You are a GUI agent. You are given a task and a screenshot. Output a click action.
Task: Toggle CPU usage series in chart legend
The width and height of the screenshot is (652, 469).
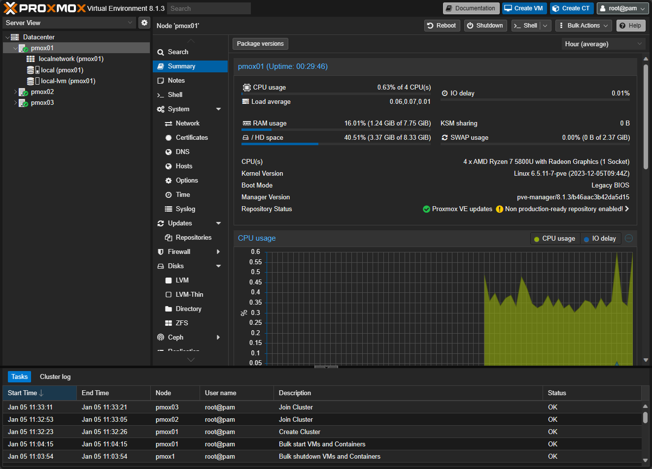tap(555, 239)
